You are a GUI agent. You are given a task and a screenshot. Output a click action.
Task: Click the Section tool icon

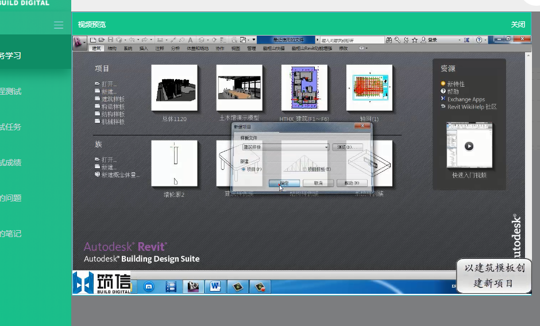214,40
